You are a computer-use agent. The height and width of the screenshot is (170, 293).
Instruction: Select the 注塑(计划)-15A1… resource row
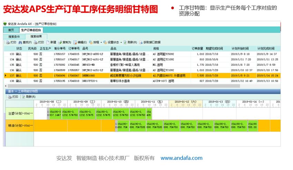[x=20, y=114]
